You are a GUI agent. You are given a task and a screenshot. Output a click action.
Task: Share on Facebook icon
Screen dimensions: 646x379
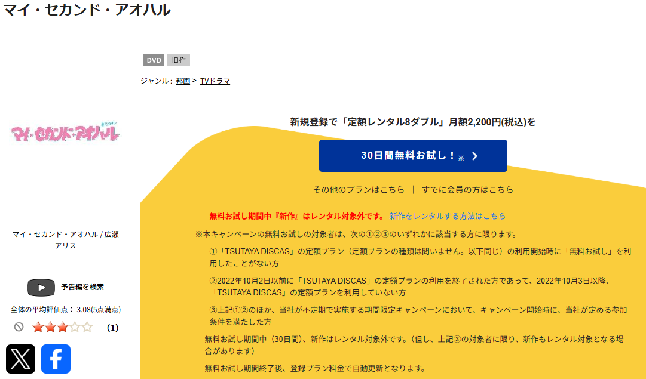56,359
